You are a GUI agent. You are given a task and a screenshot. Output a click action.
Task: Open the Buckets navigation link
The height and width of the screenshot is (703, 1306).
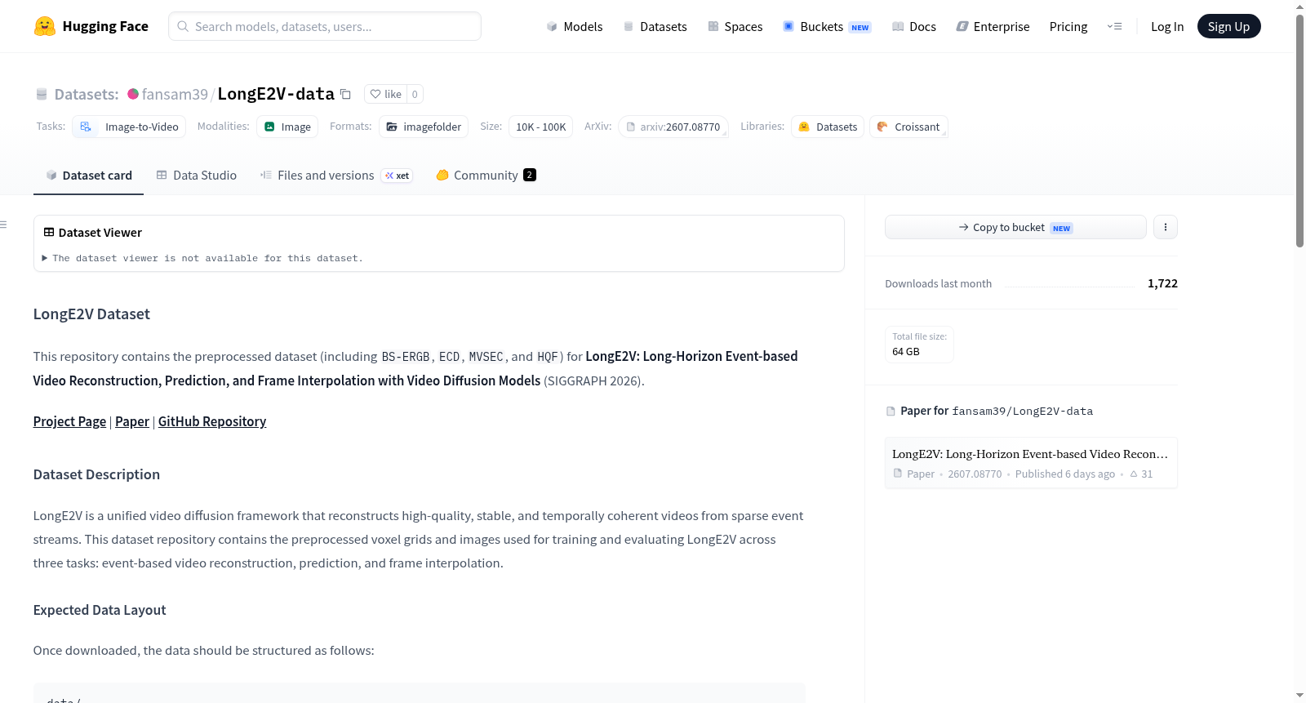(x=827, y=27)
